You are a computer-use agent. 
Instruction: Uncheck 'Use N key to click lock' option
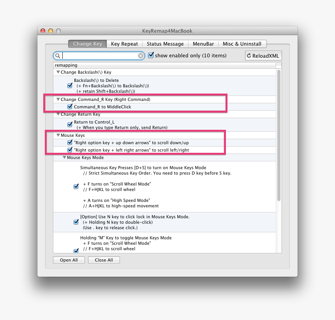click(x=76, y=222)
